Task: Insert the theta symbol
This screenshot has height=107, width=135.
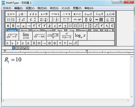Action: (x=13, y=26)
